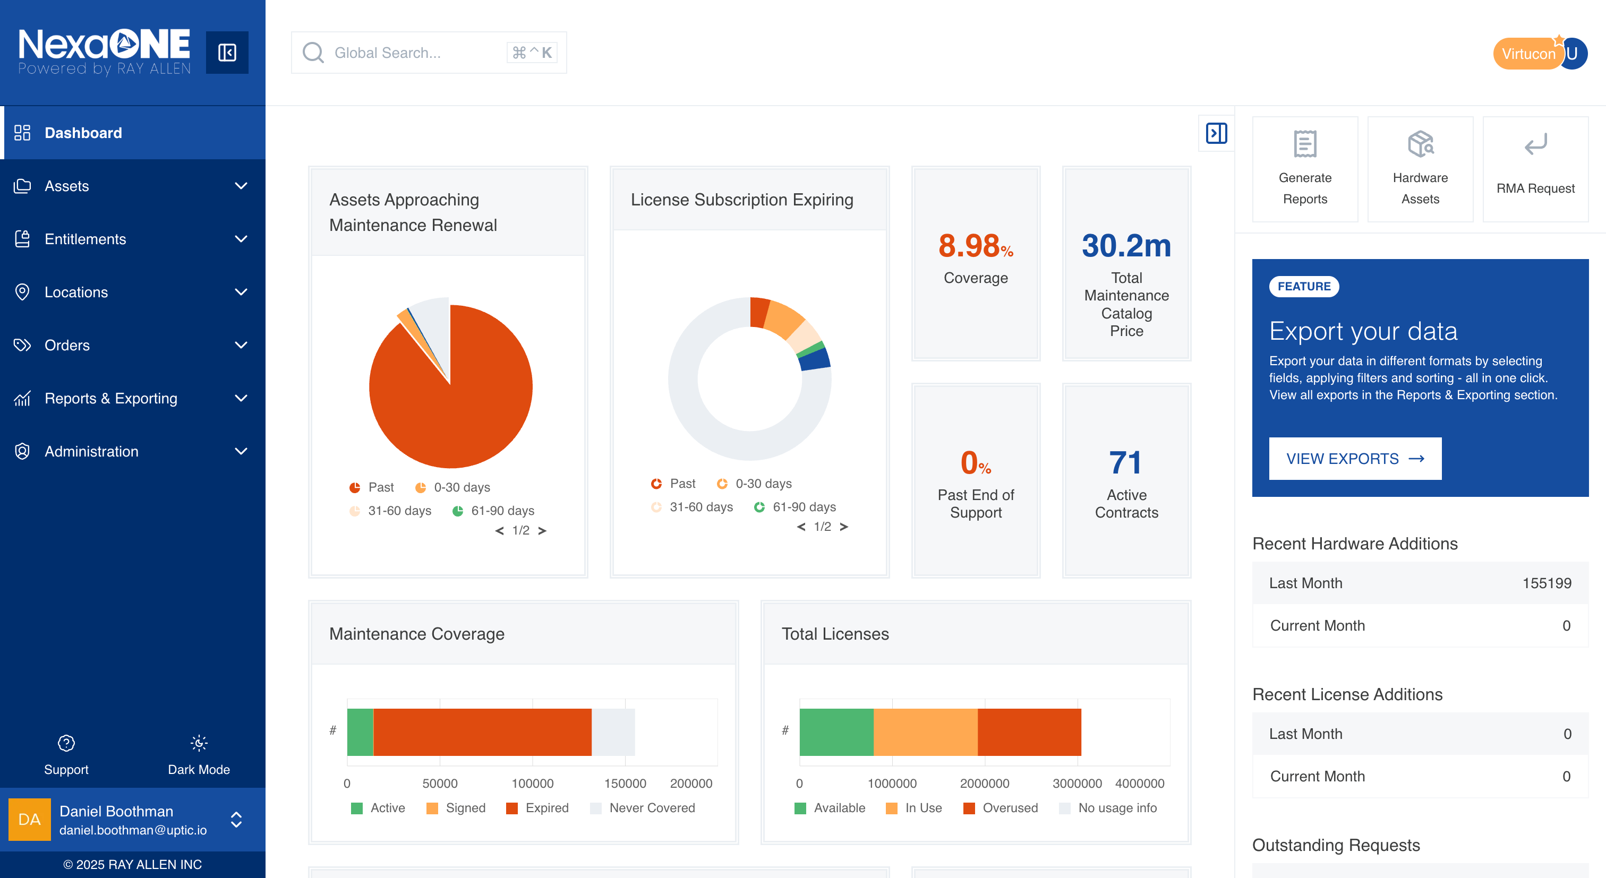Expand the Assets menu chevron
Image resolution: width=1606 pixels, height=878 pixels.
point(241,186)
